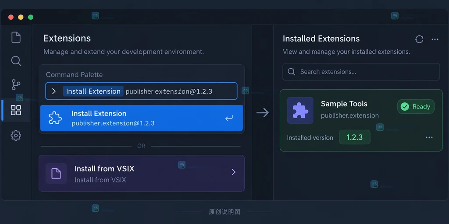Open the Explorer file icon in sidebar
Viewport: 449px width, 224px height.
16,38
